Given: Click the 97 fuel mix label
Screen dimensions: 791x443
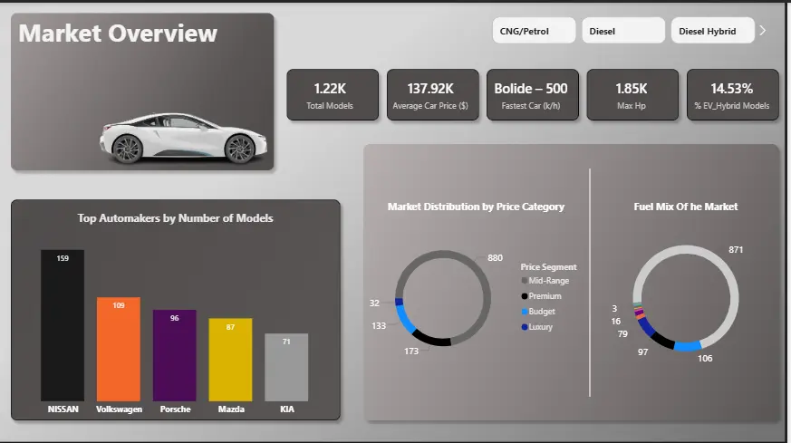Looking at the screenshot, I should [x=642, y=352].
